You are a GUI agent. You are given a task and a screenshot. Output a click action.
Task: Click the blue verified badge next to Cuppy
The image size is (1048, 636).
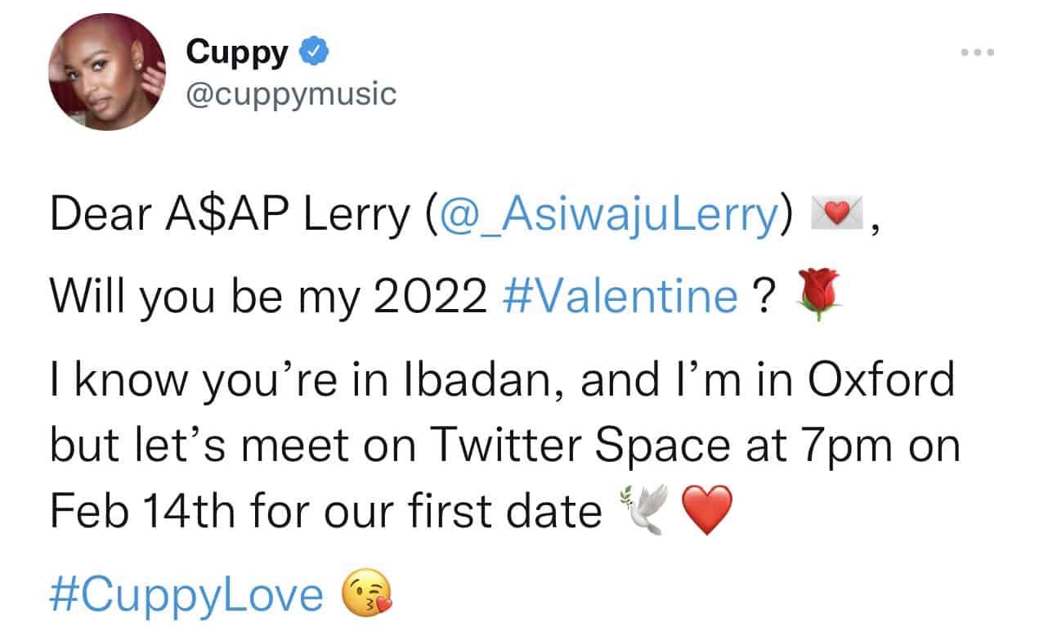(315, 50)
